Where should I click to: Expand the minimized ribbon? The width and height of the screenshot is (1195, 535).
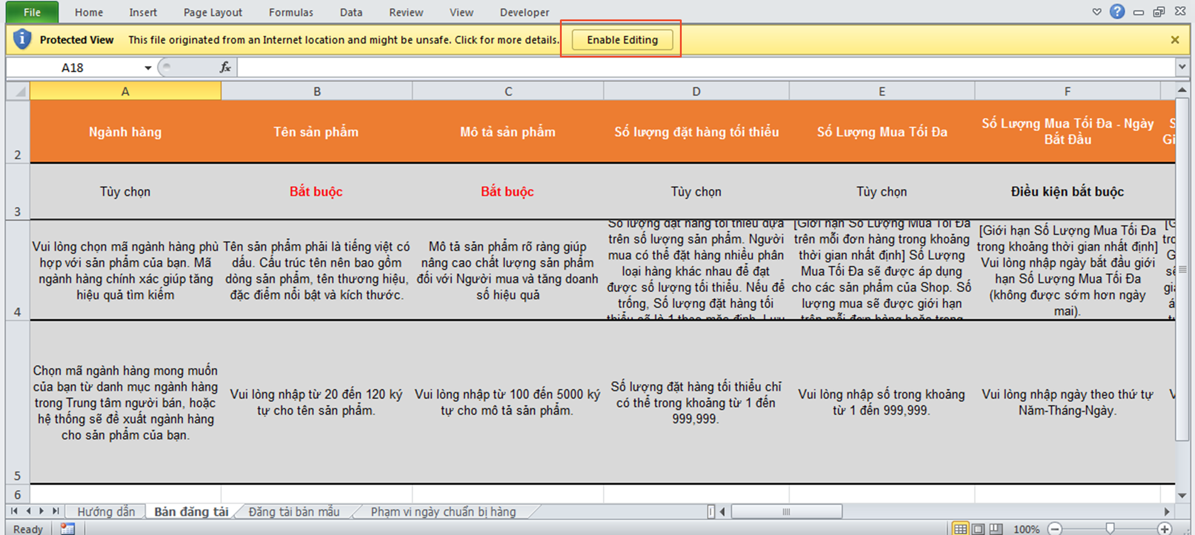point(1097,12)
